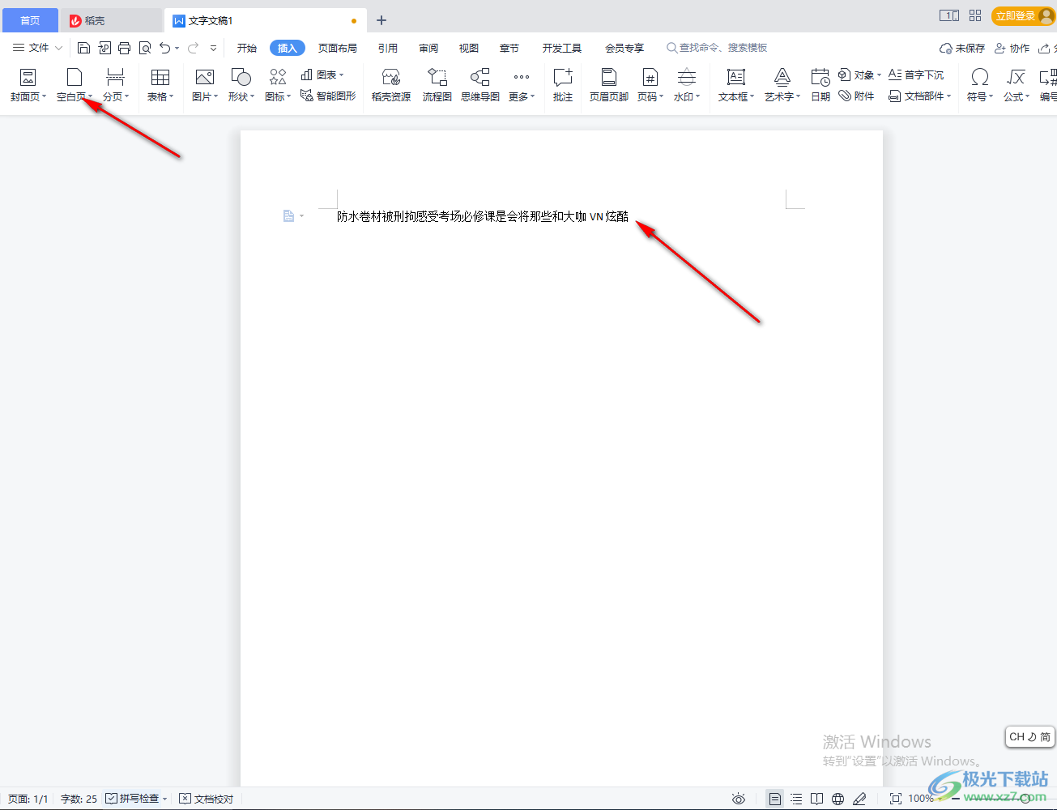Click the word count (字数: 25) in status bar
Viewport: 1057px width, 810px height.
(x=79, y=799)
